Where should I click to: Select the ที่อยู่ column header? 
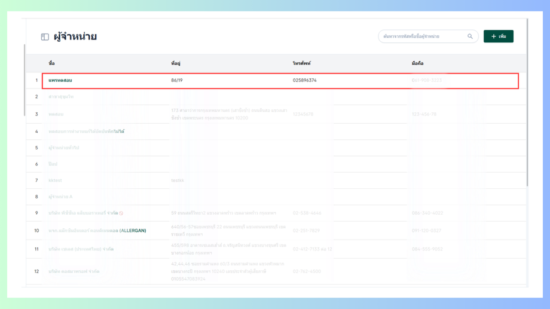click(176, 63)
